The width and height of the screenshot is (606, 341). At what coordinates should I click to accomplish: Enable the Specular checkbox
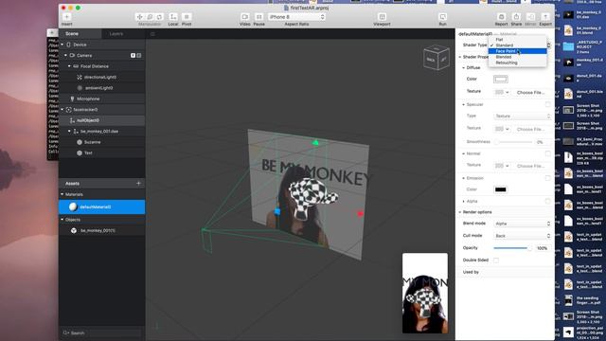[547, 104]
